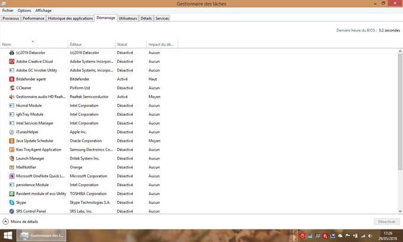The height and width of the screenshot is (242, 403).
Task: Open the Options menu
Action: [x=24, y=11]
